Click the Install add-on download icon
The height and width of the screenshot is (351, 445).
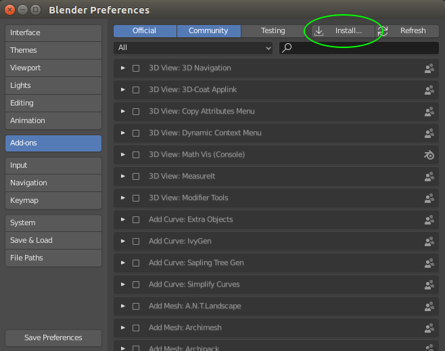point(319,31)
